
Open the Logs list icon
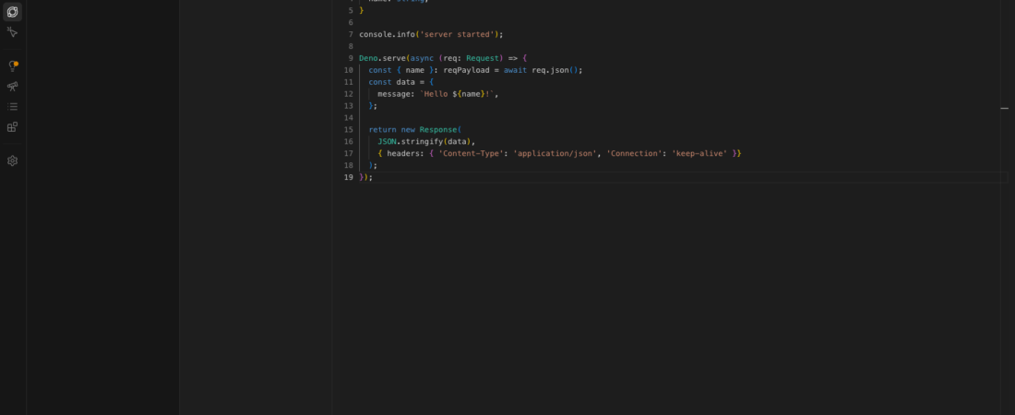click(x=12, y=106)
